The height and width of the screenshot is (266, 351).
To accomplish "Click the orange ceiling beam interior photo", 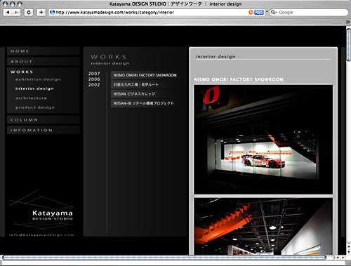I will click(x=263, y=227).
